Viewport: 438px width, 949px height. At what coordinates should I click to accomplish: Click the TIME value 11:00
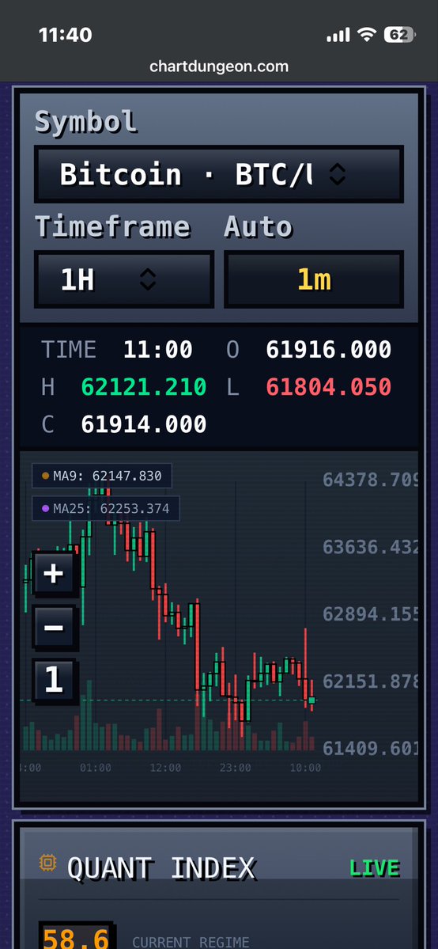158,349
